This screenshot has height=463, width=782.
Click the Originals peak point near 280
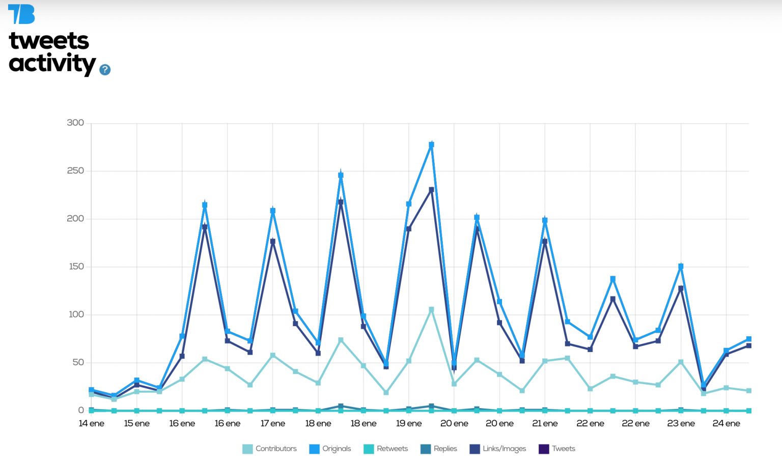[x=431, y=144]
